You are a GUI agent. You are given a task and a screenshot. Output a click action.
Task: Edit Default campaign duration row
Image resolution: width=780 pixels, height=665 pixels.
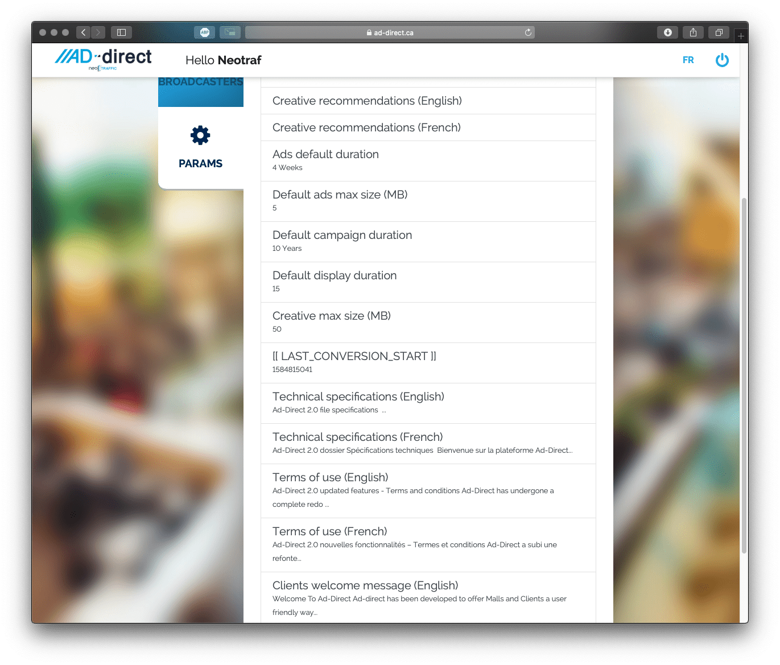coord(428,242)
